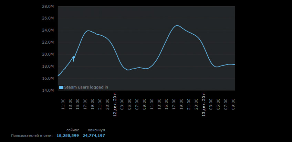Viewport: 292px width, 142px height.
Task: Click the 22.0M y-axis label
Action: 48,42
